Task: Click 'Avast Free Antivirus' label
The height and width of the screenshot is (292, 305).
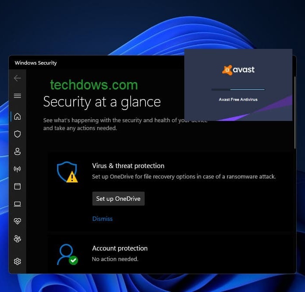Action: pyautogui.click(x=238, y=100)
